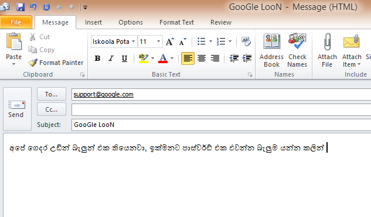Screen dimensions: 371x217
Task: Shrink the font size
Action: coord(182,42)
